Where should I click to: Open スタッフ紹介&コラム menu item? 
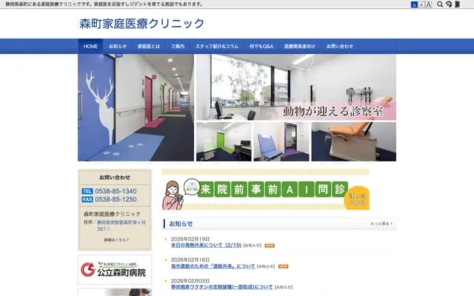tap(217, 46)
